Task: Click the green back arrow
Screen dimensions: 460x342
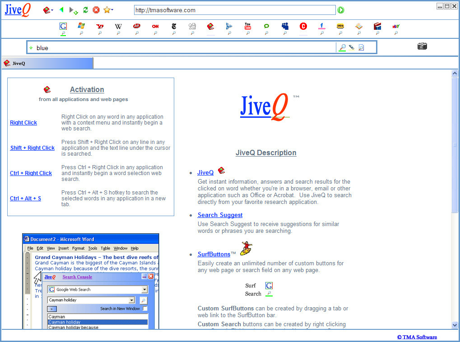Action: coord(61,10)
